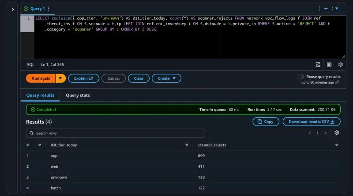Select results page 1
The width and height of the screenshot is (353, 196).
[317, 133]
